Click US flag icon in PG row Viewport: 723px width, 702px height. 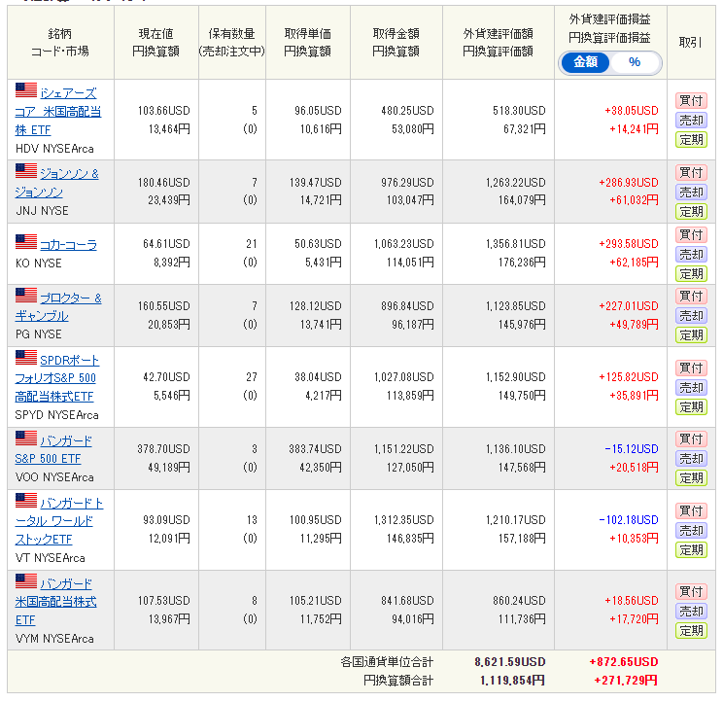[26, 296]
